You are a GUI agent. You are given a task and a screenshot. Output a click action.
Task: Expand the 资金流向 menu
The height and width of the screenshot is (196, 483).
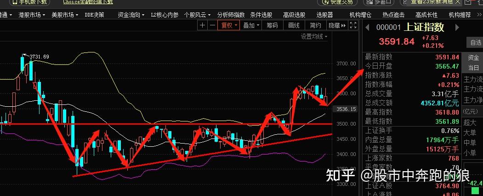131,15
